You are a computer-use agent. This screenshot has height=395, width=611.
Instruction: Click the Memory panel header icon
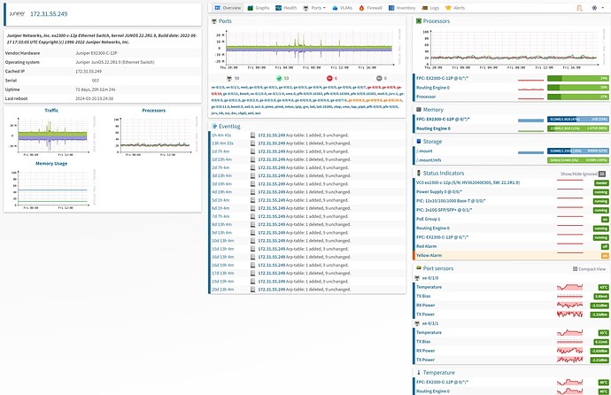[419, 110]
